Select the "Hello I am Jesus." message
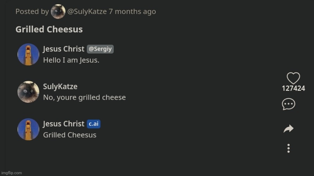 (x=71, y=60)
